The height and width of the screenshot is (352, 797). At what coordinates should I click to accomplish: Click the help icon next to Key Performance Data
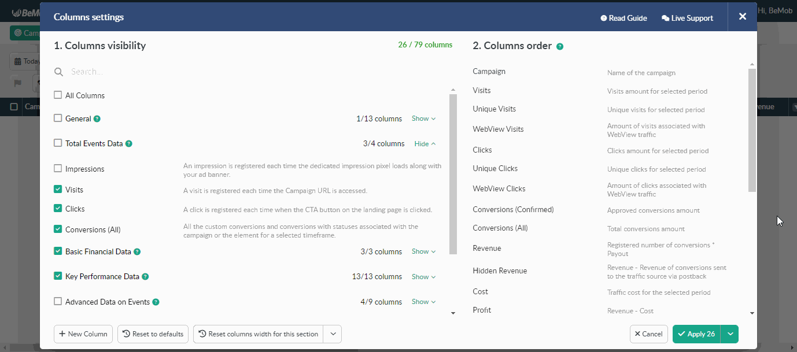[145, 277]
